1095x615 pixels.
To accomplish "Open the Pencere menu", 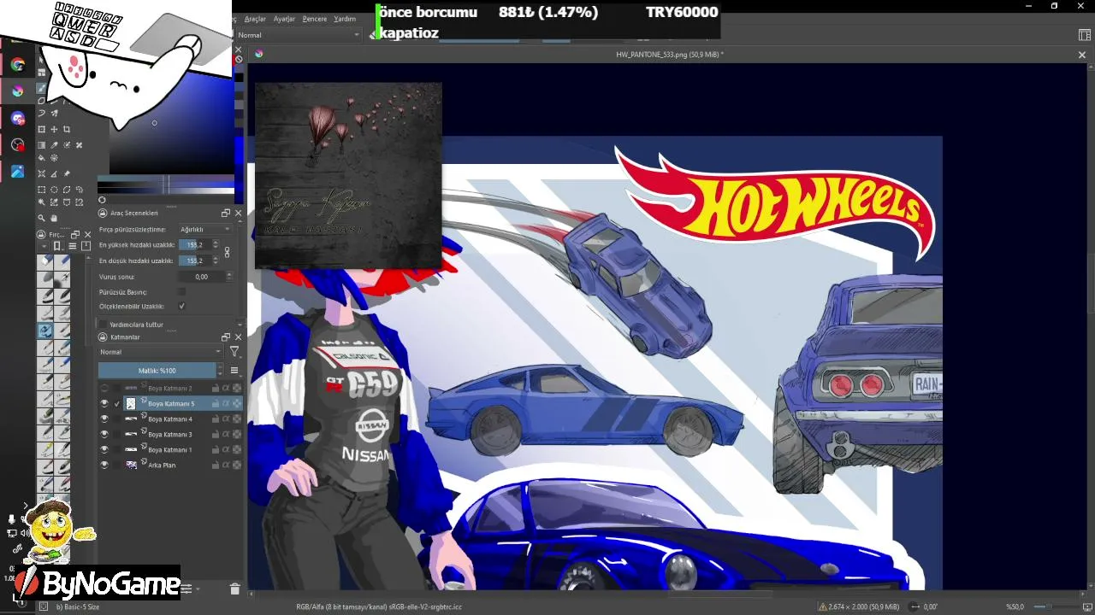I will point(315,19).
